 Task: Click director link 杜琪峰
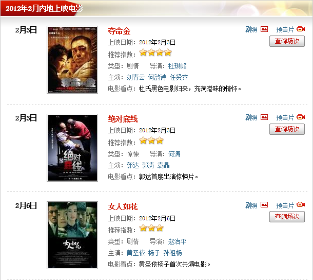click(x=177, y=66)
